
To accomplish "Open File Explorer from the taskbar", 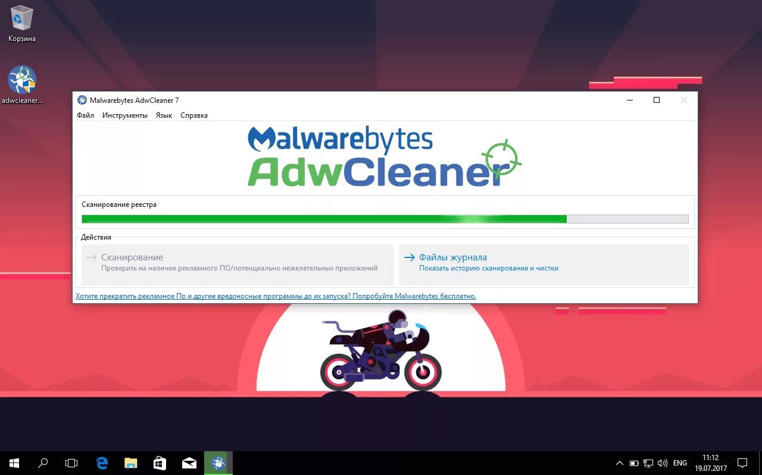I will click(131, 463).
